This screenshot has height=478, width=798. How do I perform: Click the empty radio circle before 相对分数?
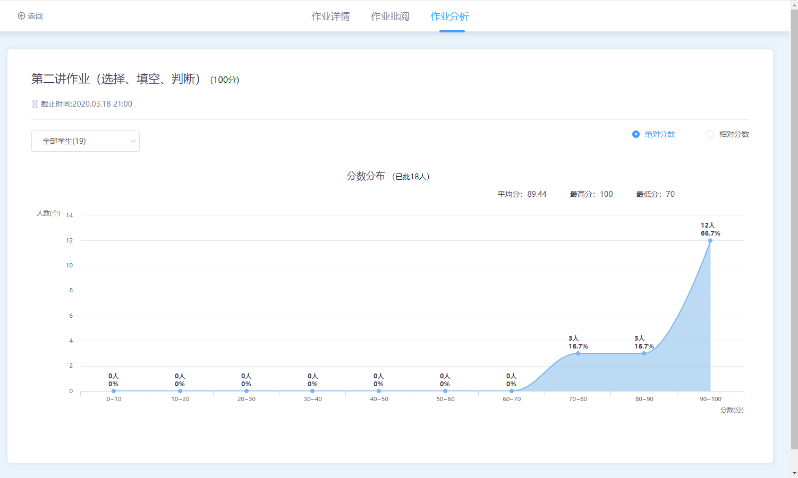click(710, 134)
